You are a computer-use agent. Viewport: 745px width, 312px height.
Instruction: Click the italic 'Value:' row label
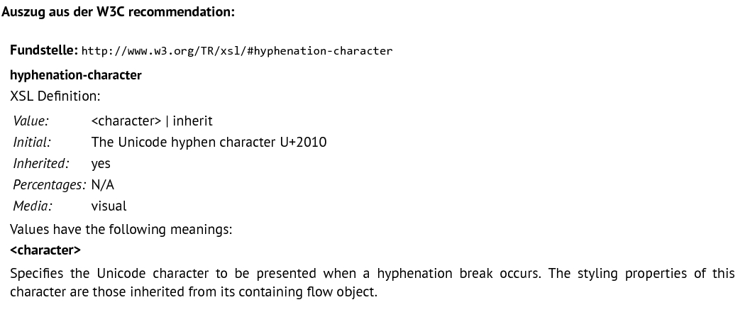(x=31, y=121)
